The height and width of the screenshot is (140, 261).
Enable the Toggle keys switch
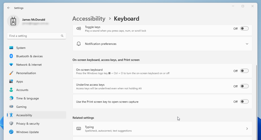click(244, 29)
